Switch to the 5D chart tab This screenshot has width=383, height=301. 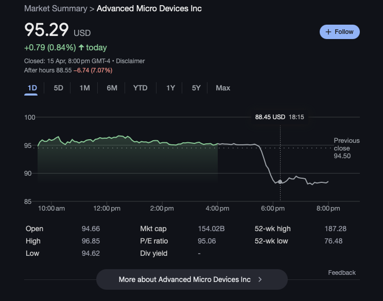(58, 88)
